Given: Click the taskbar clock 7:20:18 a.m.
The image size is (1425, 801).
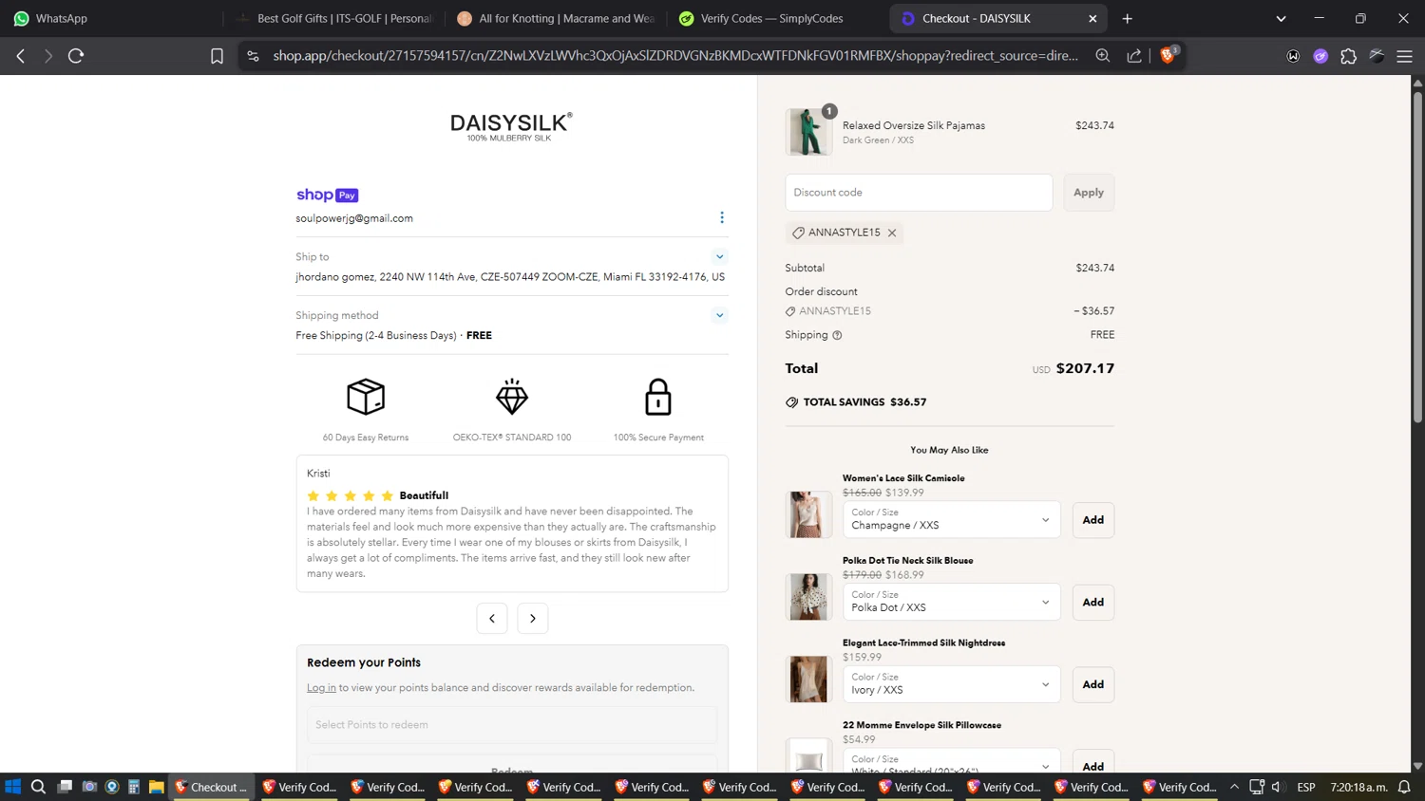Looking at the screenshot, I should pos(1359,787).
